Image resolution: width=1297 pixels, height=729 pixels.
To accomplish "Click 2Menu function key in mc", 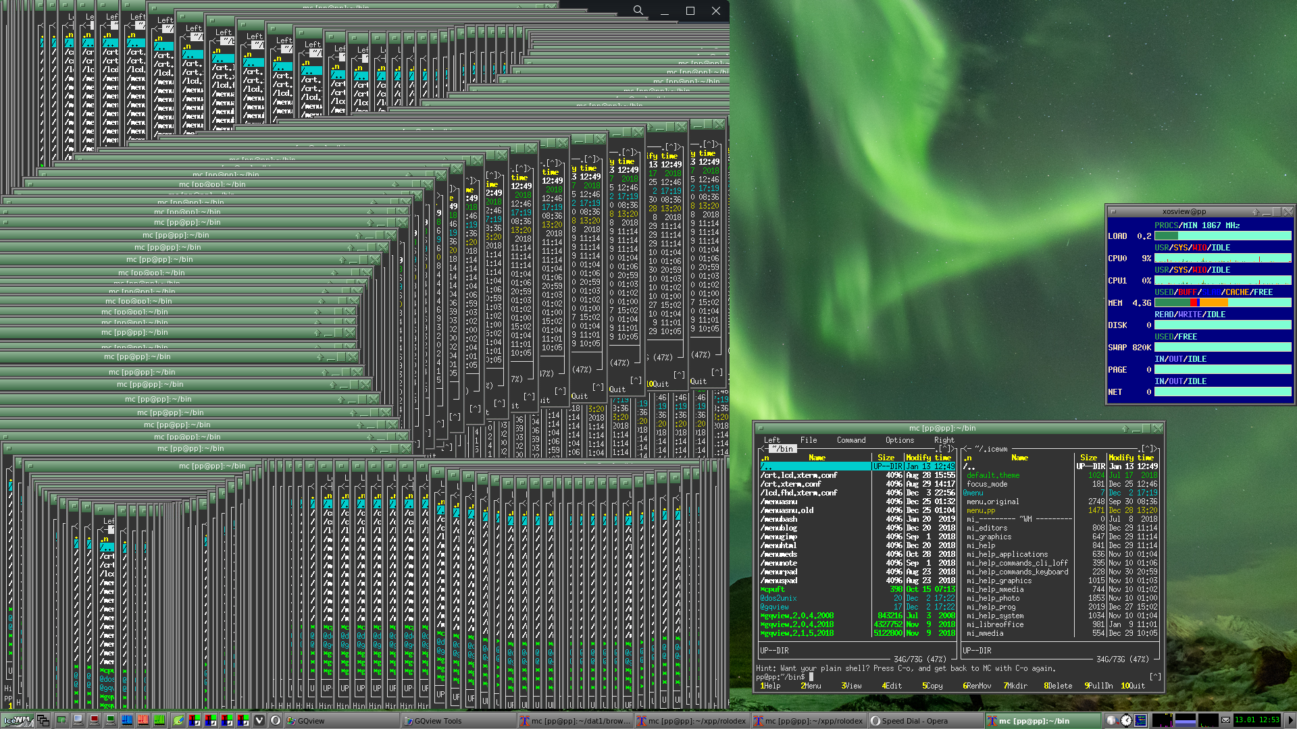I will tap(811, 686).
